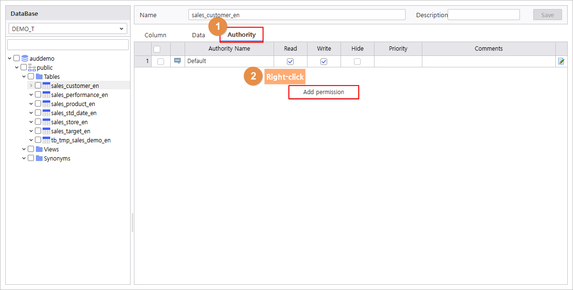Open the Data tab
Image resolution: width=573 pixels, height=290 pixels.
pos(198,35)
